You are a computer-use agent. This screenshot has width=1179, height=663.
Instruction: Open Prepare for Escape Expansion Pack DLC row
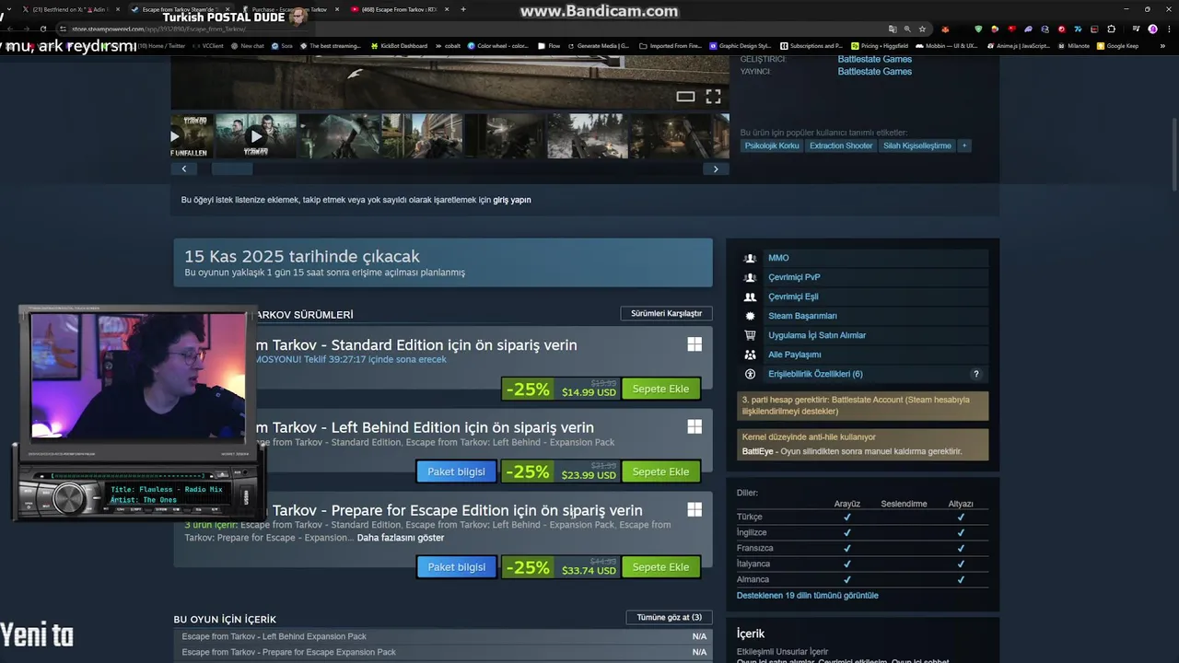(x=444, y=652)
